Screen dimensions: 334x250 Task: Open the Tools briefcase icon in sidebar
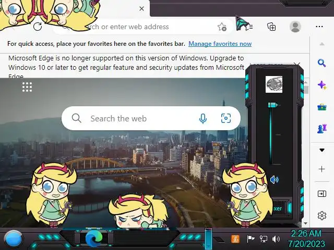(322, 107)
